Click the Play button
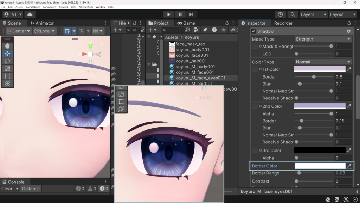Viewport: 360px width, 203px height. tap(168, 14)
